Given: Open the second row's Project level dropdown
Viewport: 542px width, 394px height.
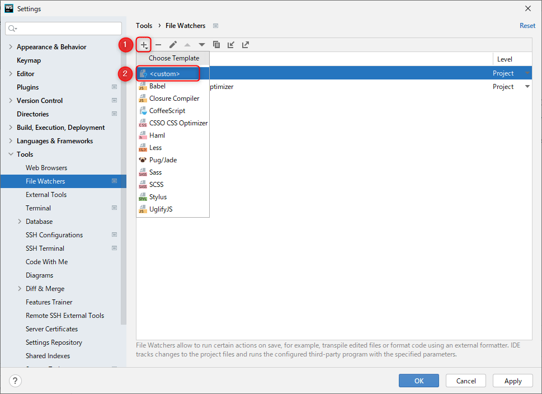Looking at the screenshot, I should pos(527,87).
